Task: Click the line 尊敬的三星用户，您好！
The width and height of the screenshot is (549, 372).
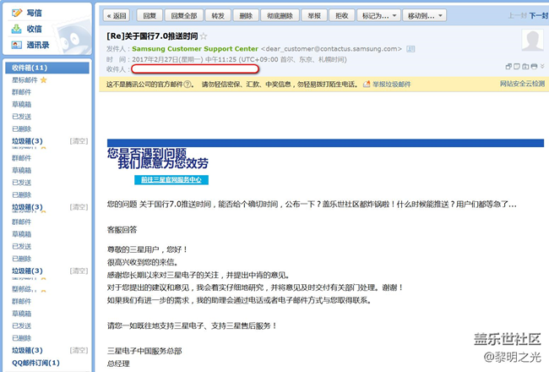Action: click(x=148, y=249)
